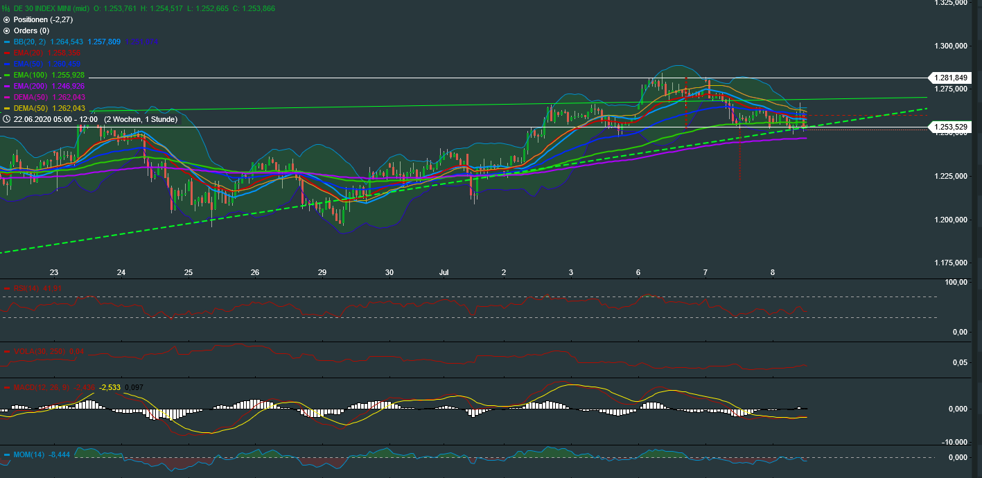This screenshot has width=982, height=478.
Task: Select the EMA(50) indicator label
Action: click(x=28, y=64)
